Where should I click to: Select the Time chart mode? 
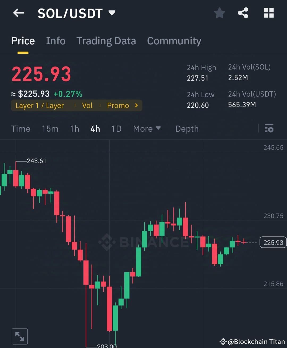(x=21, y=129)
